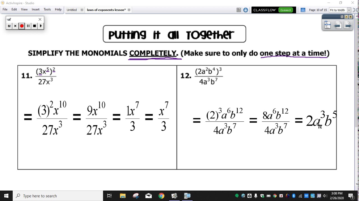This screenshot has height=201, width=359.
Task: Click the final answer x^7 over 3
Action: click(x=164, y=117)
